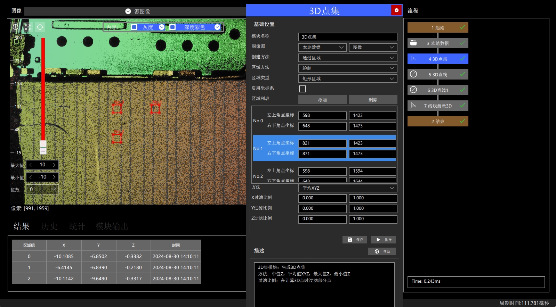
Task: Click the lower depth range slider handle
Action: pyautogui.click(x=43, y=151)
